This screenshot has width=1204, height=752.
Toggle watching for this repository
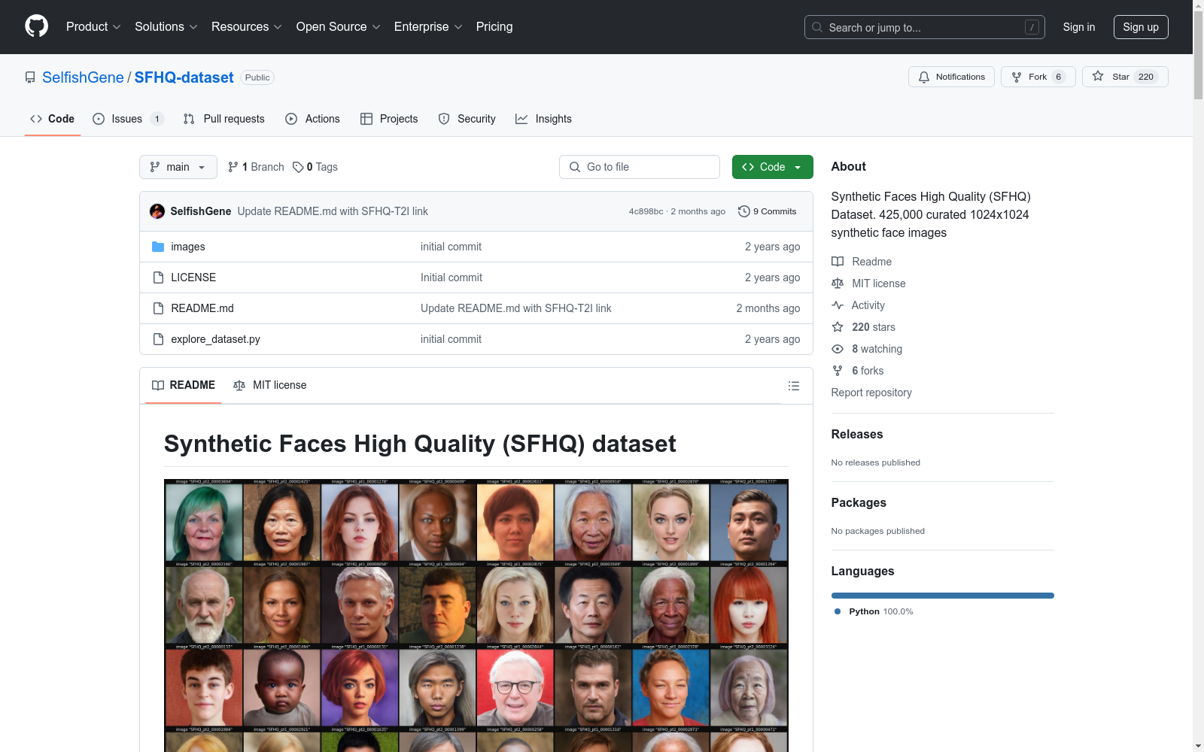[x=877, y=348]
